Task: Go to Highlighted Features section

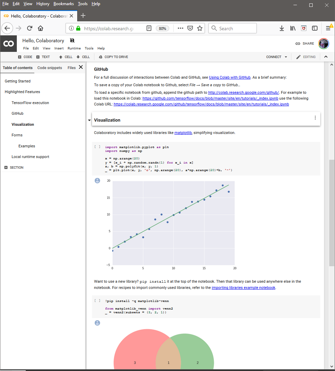Action: pyautogui.click(x=22, y=92)
